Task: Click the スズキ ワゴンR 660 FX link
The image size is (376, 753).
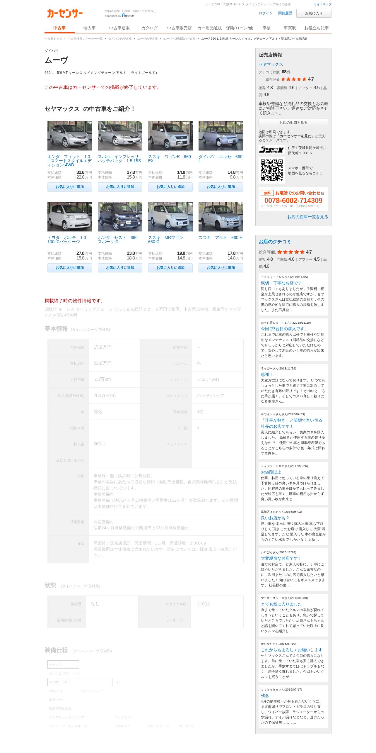Action: [x=170, y=159]
